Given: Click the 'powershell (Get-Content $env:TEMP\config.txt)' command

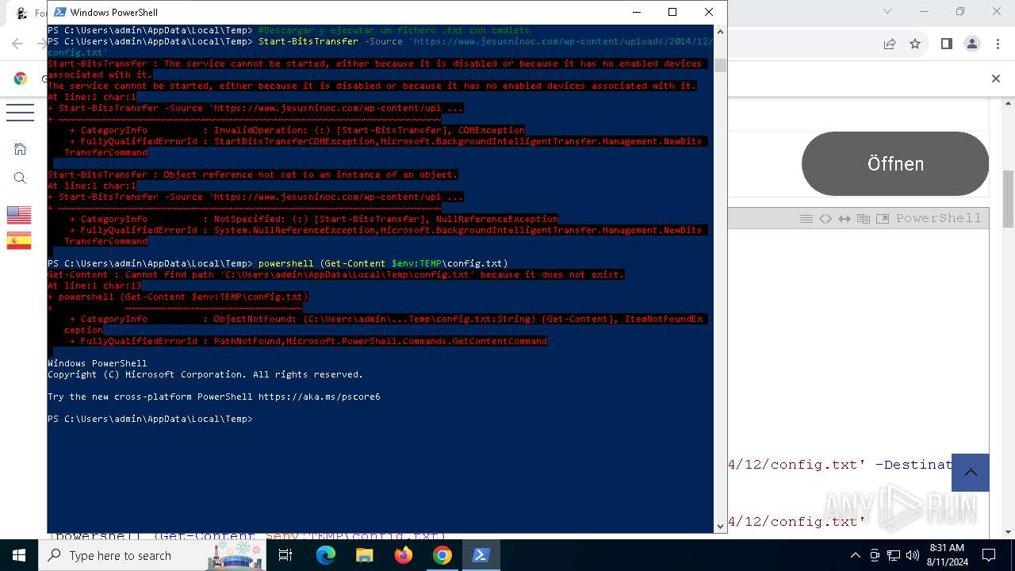Looking at the screenshot, I should [x=383, y=263].
